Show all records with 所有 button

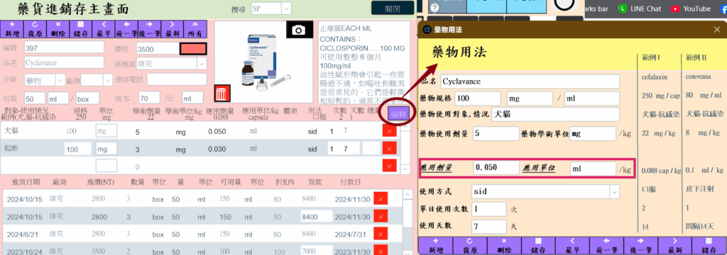click(195, 29)
